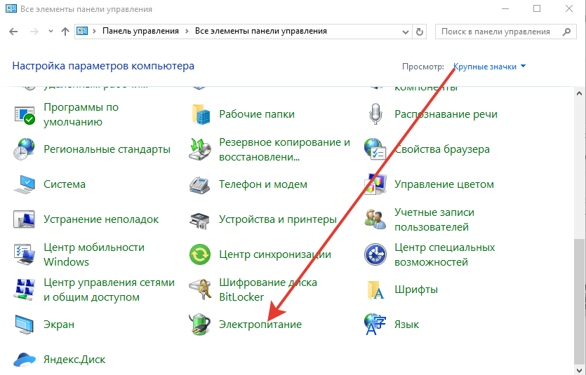Screen dimensions: 586x375
Task: Open 'Шифрование диска BitLocker' link
Action: (x=268, y=289)
